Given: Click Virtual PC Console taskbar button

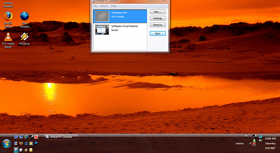Looking at the screenshot, I should [61, 137].
